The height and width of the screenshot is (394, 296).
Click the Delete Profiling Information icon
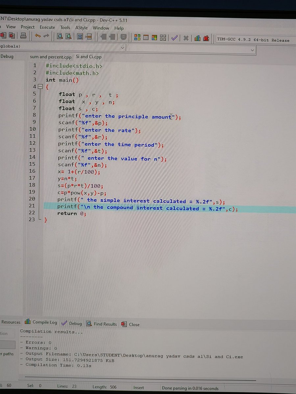(206, 38)
